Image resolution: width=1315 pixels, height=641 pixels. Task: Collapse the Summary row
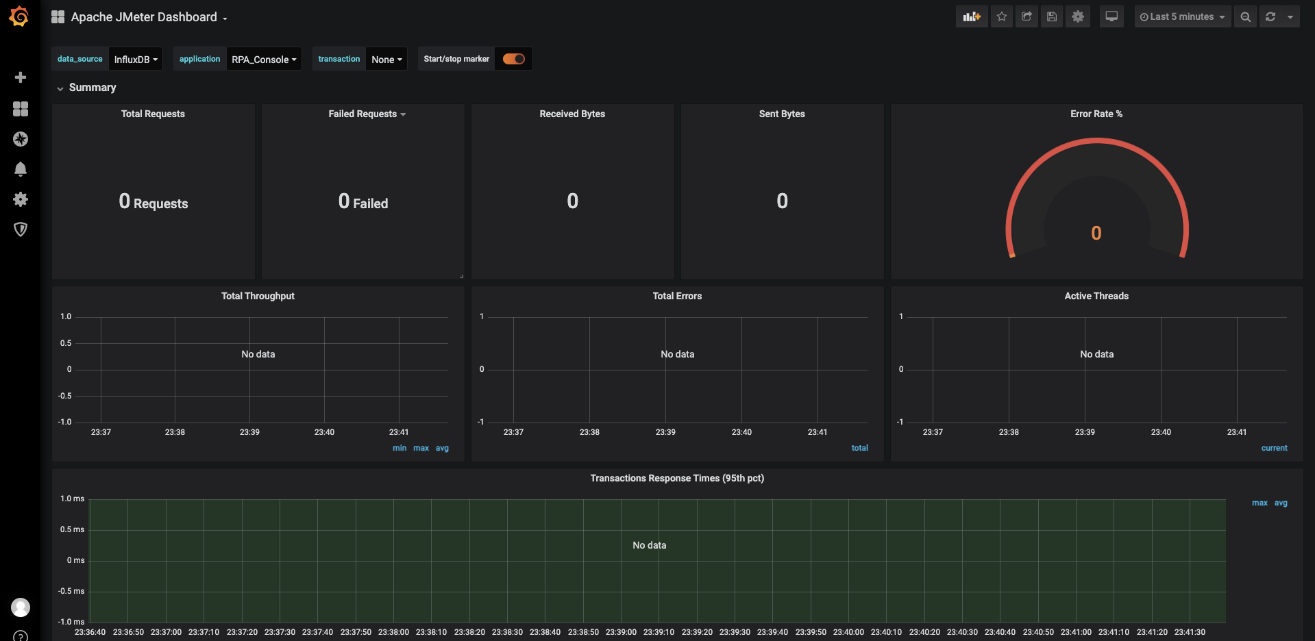[87, 88]
